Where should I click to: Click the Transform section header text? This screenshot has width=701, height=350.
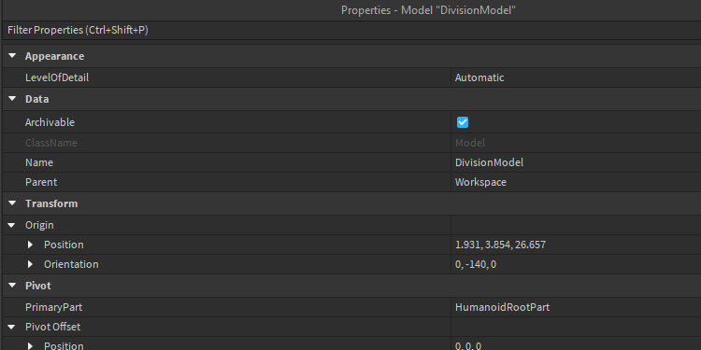pyautogui.click(x=51, y=203)
